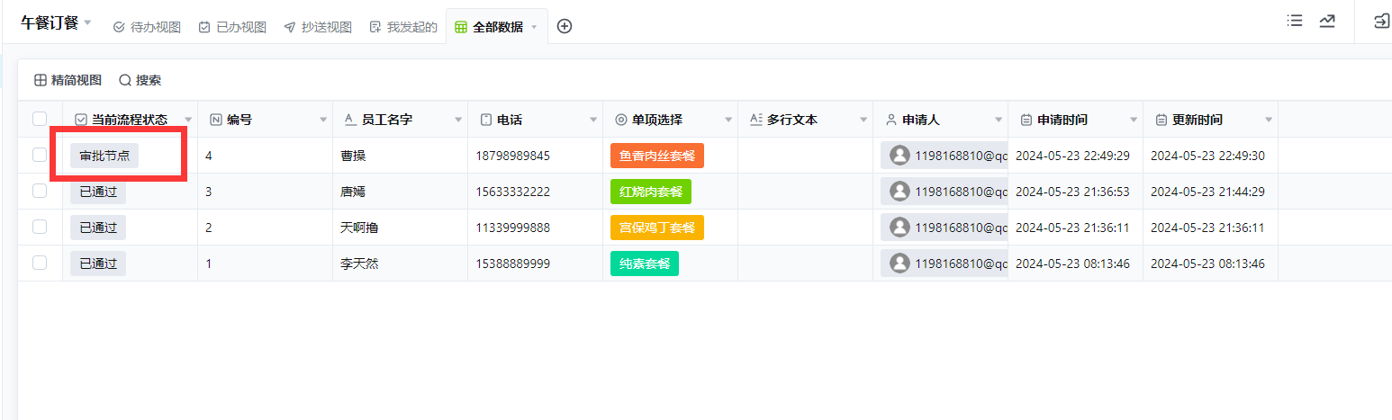Image resolution: width=1392 pixels, height=420 pixels.
Task: Open 当前流程状态 column dropdown arrow
Action: 188,120
